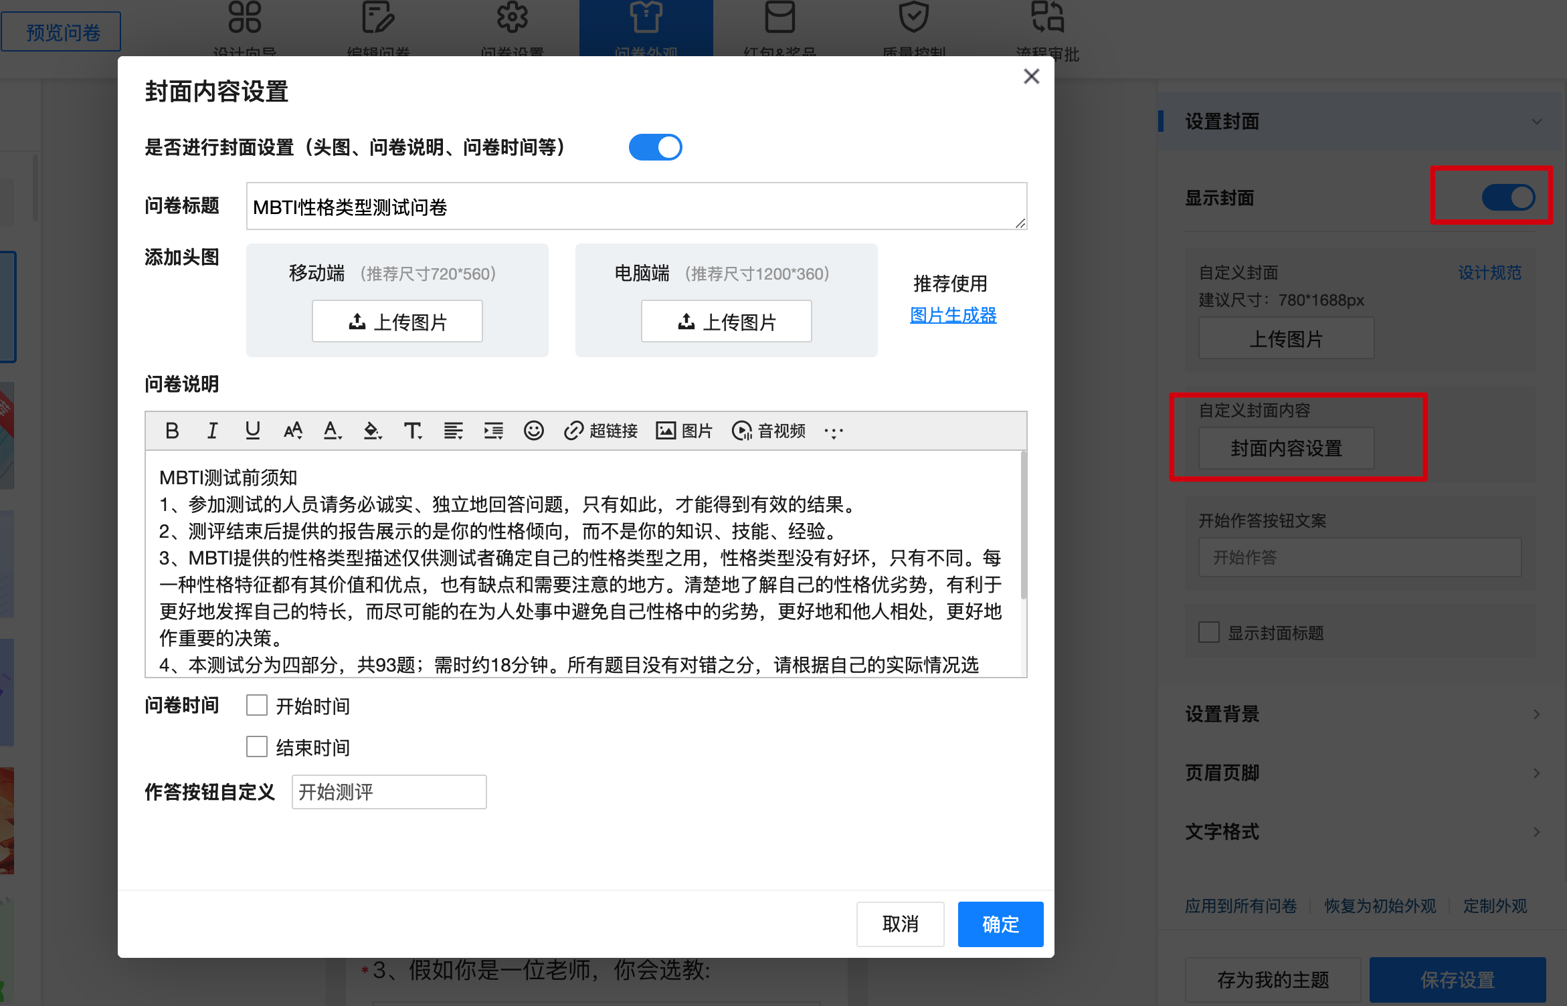Upload image for 电脑端 header
1567x1006 pixels.
[x=726, y=321]
